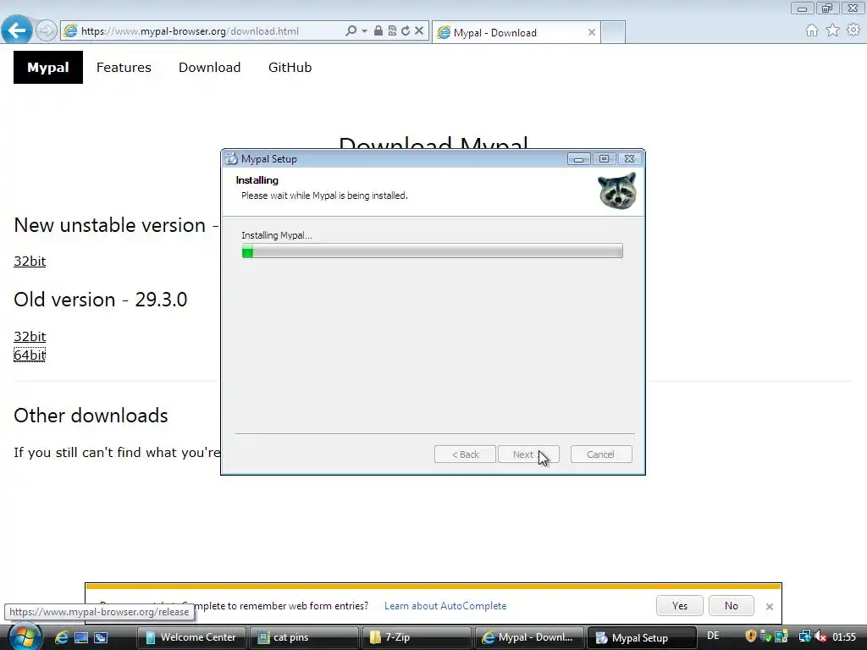
Task: Click the search magnifier in address bar
Action: (351, 31)
